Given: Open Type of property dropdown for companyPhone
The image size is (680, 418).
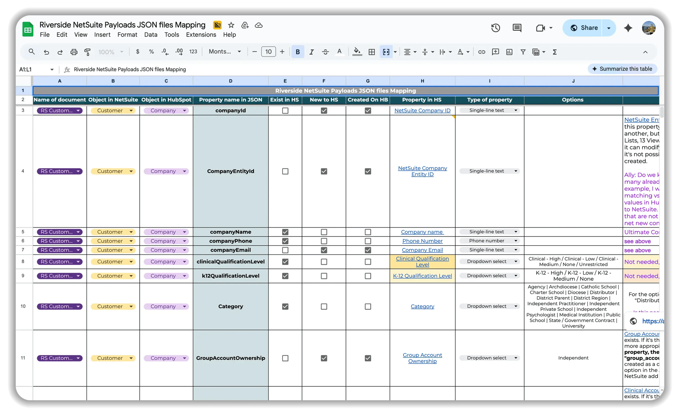Looking at the screenshot, I should [x=516, y=241].
